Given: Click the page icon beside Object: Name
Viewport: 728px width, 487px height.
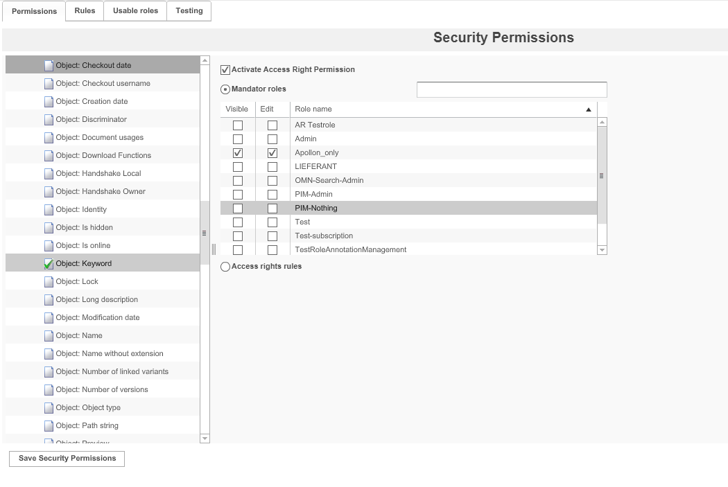Looking at the screenshot, I should (x=48, y=335).
